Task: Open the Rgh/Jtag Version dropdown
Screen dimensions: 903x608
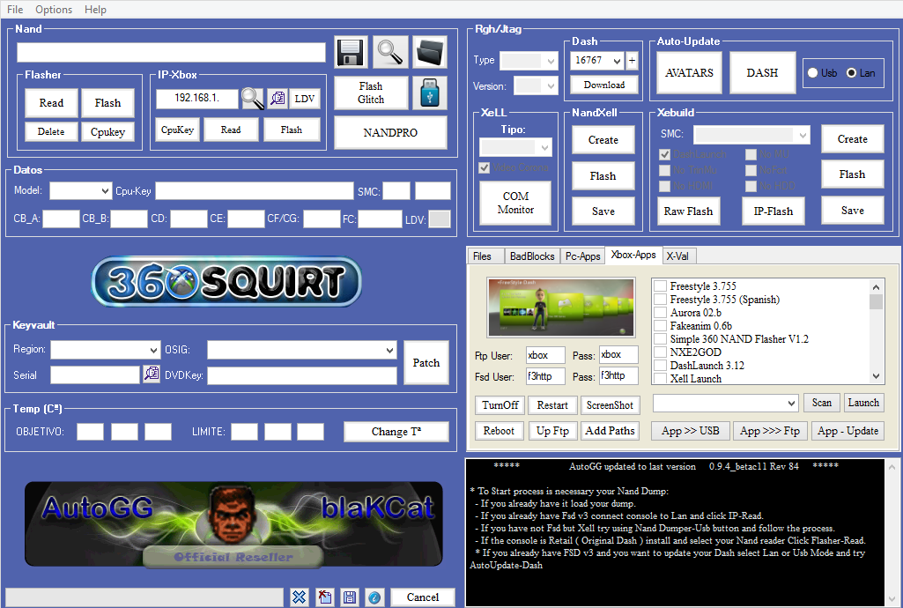Action: (536, 86)
